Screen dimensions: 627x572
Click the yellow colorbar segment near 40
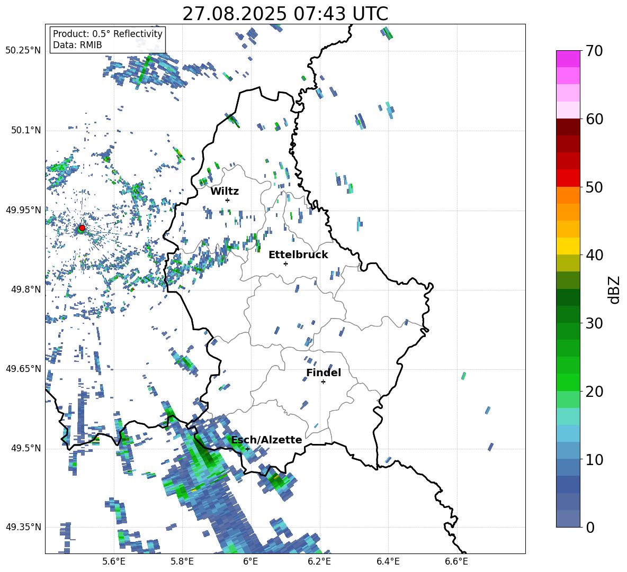pyautogui.click(x=568, y=246)
